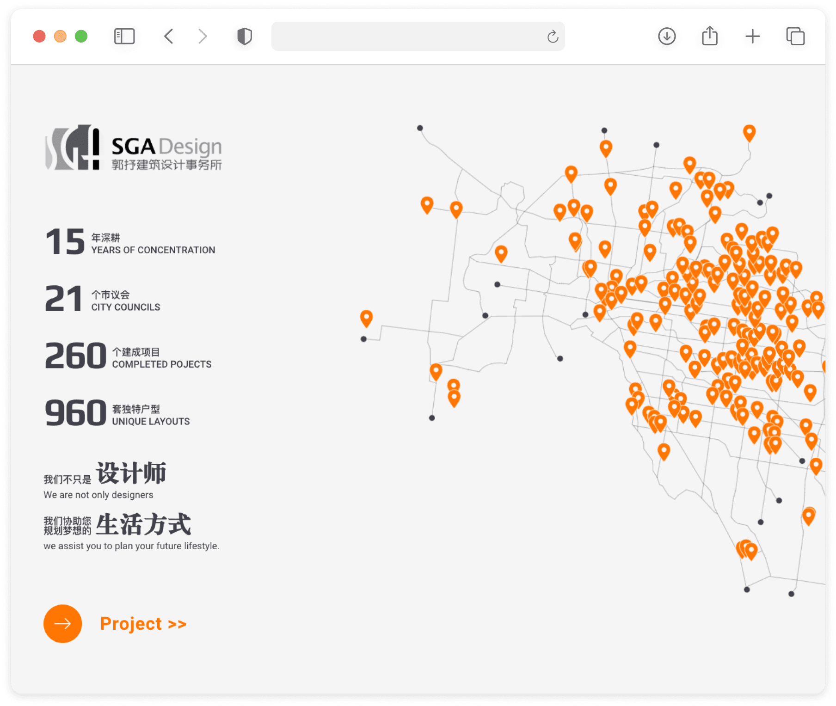Image resolution: width=836 pixels, height=706 pixels.
Task: Close the window with the red button
Action: click(39, 36)
